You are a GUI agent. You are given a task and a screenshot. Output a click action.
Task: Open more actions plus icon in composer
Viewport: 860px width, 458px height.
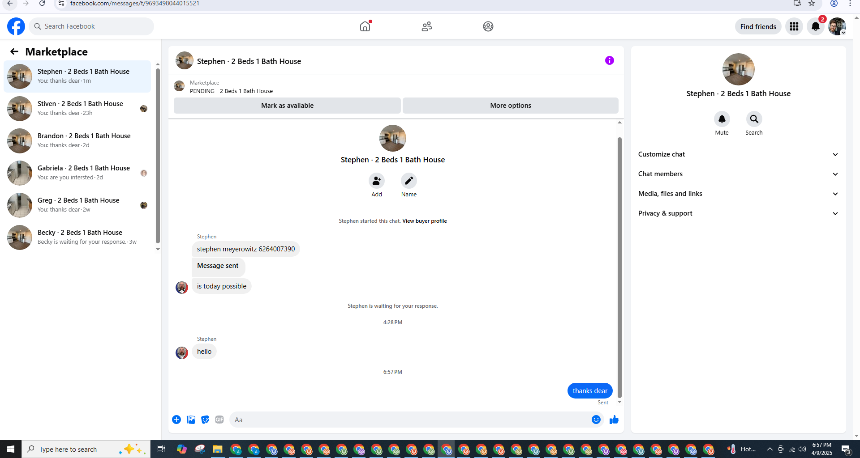(176, 420)
